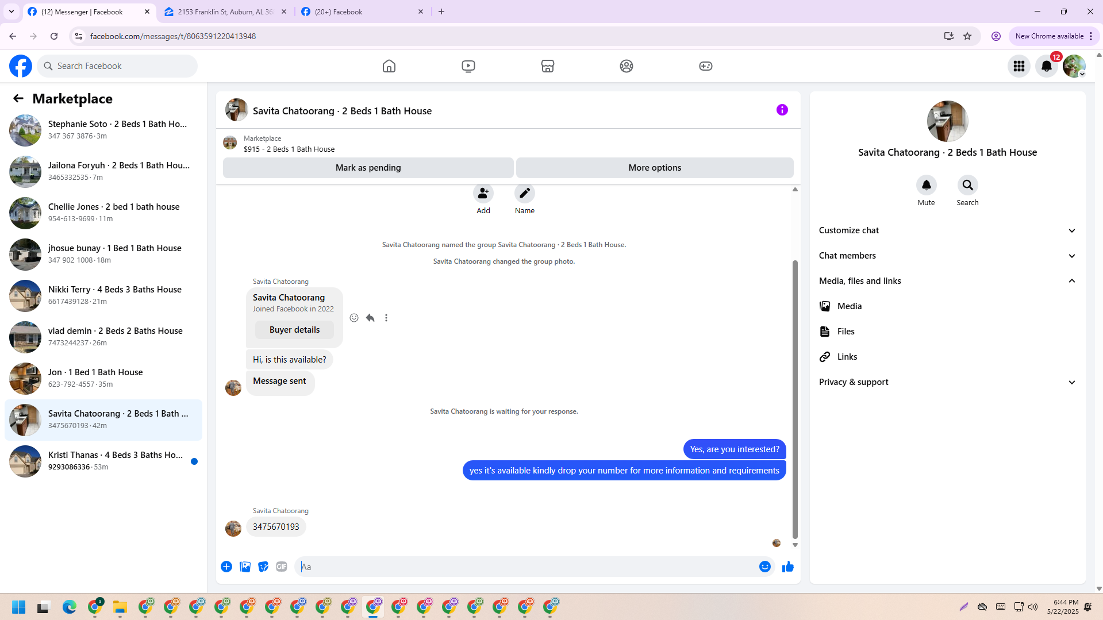Open more actions plus icon

pos(226,567)
